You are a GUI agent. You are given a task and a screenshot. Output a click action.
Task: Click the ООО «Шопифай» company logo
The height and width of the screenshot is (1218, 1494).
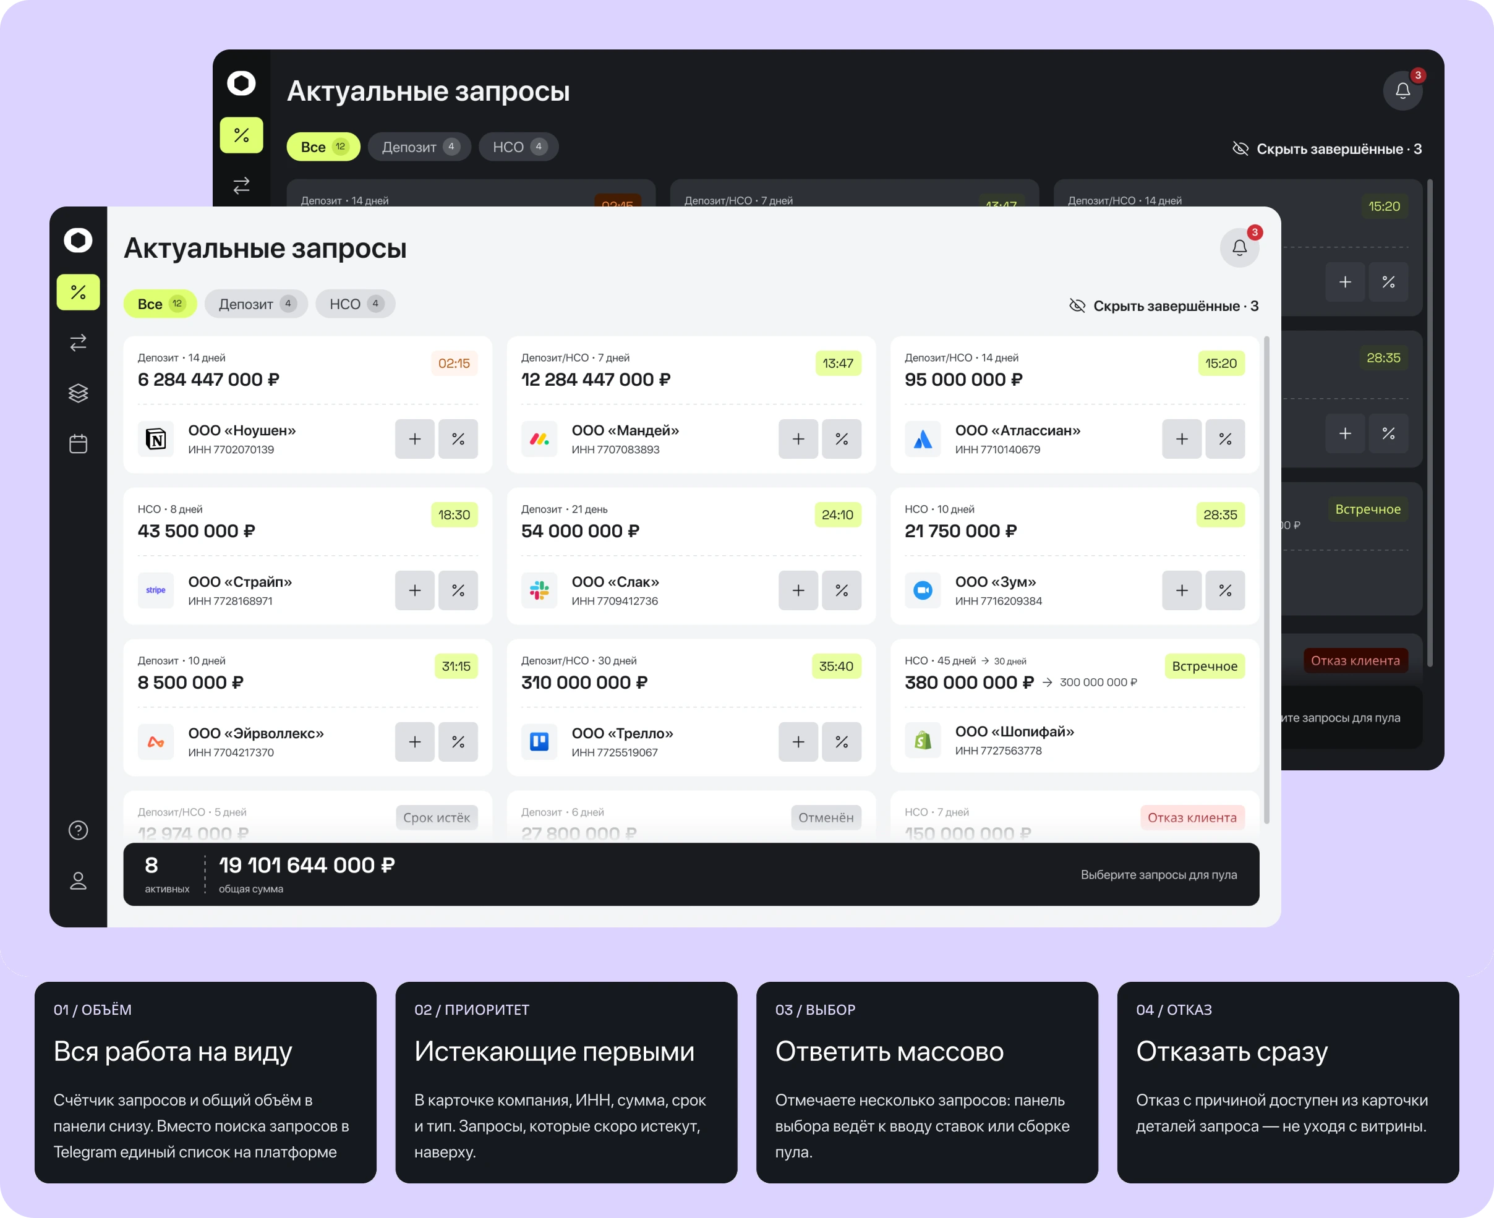coord(923,740)
